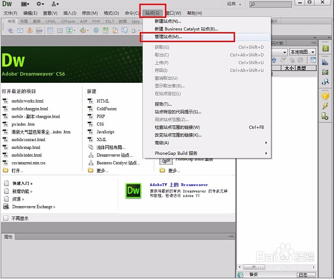Open the Server Behaviors dock icon
Screen dimensions: 334x279
point(325,116)
